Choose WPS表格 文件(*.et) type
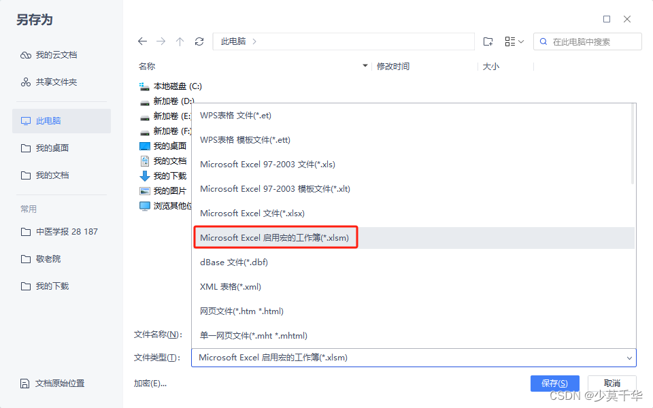The height and width of the screenshot is (408, 653). click(413, 116)
